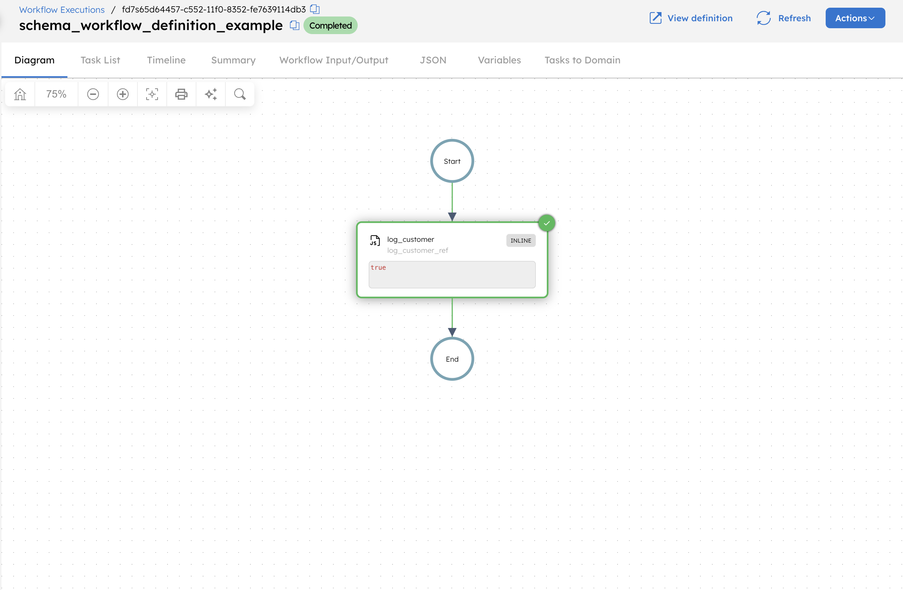Zoom in using the plus icon
Viewport: 903px width, 590px height.
tap(122, 94)
